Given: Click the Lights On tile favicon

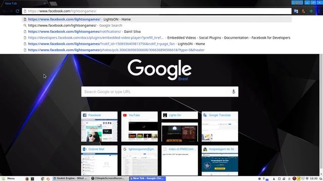Looking at the screenshot, I should (165, 115).
